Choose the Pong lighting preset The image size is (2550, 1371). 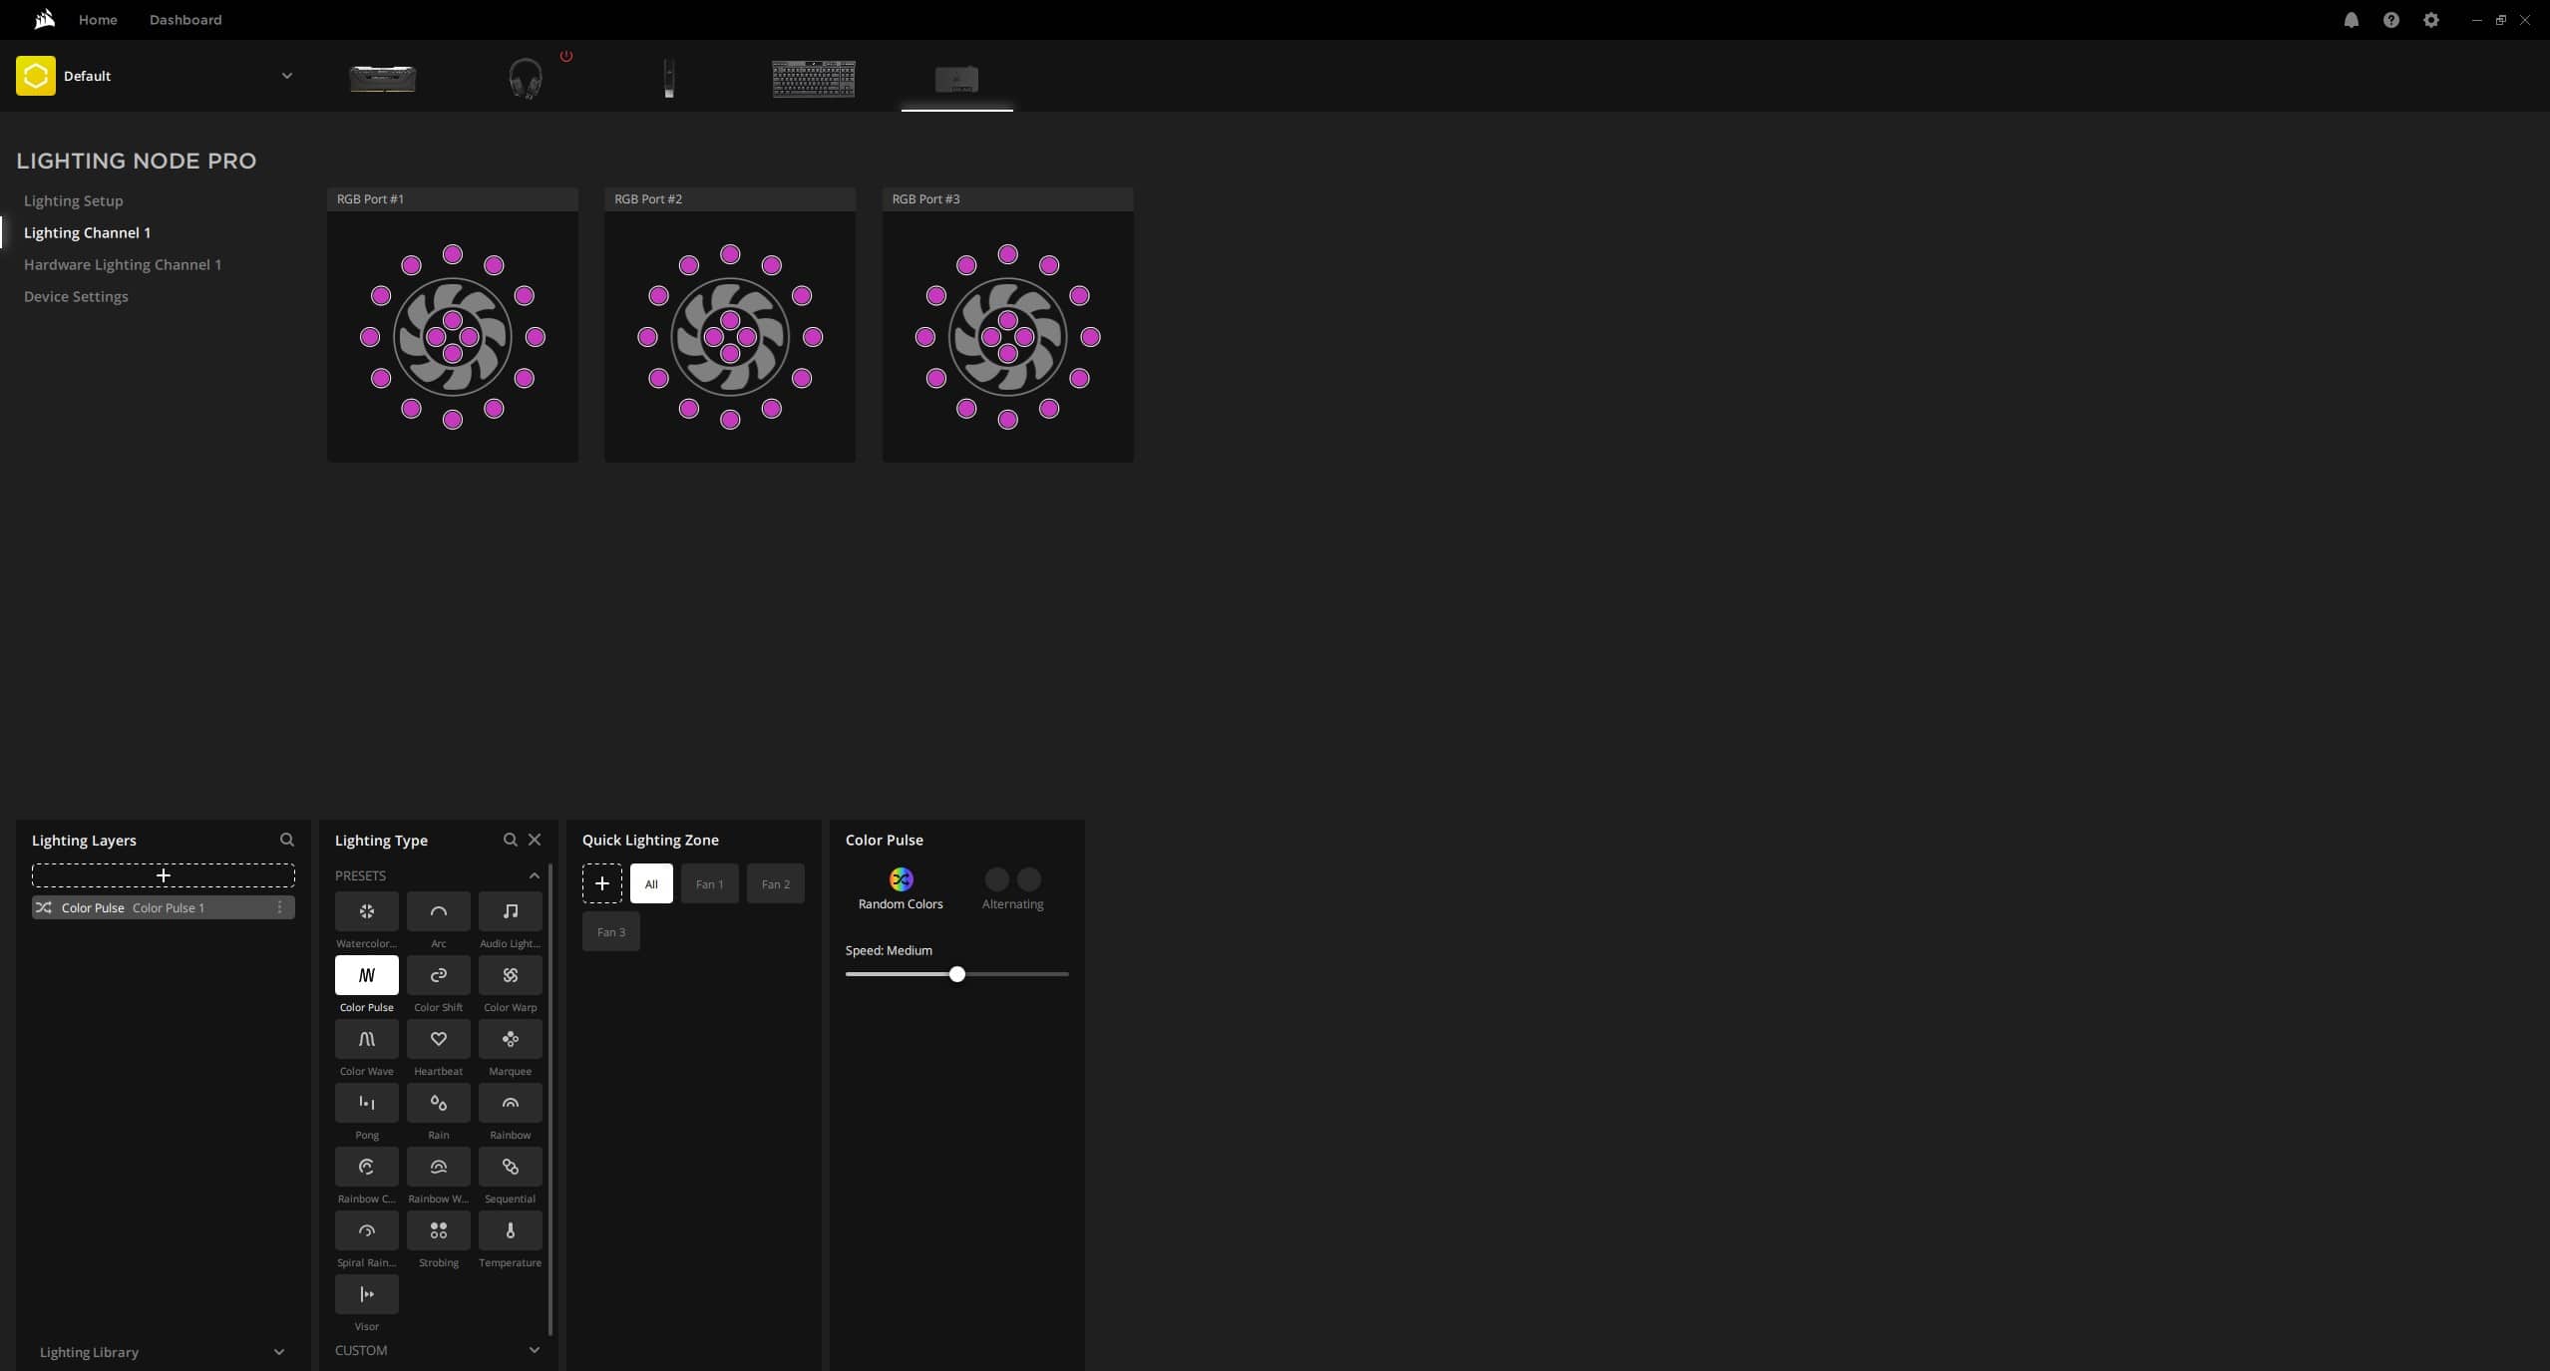[366, 1103]
